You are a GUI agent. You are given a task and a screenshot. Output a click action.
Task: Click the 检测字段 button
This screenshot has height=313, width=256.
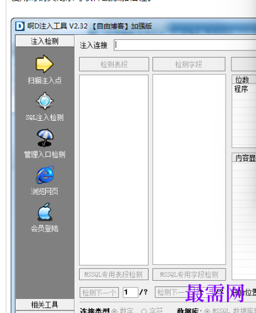189,64
